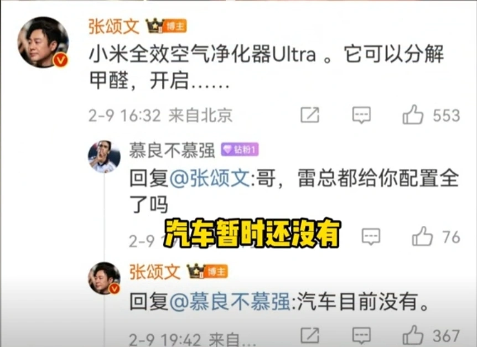Like the air purifier comment with 553 likes

click(413, 115)
